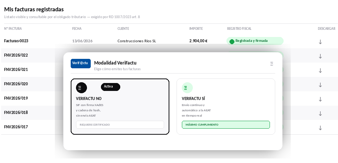Sort by CLIENTE column header
Viewport: 338px width, 163px height.
point(123,29)
